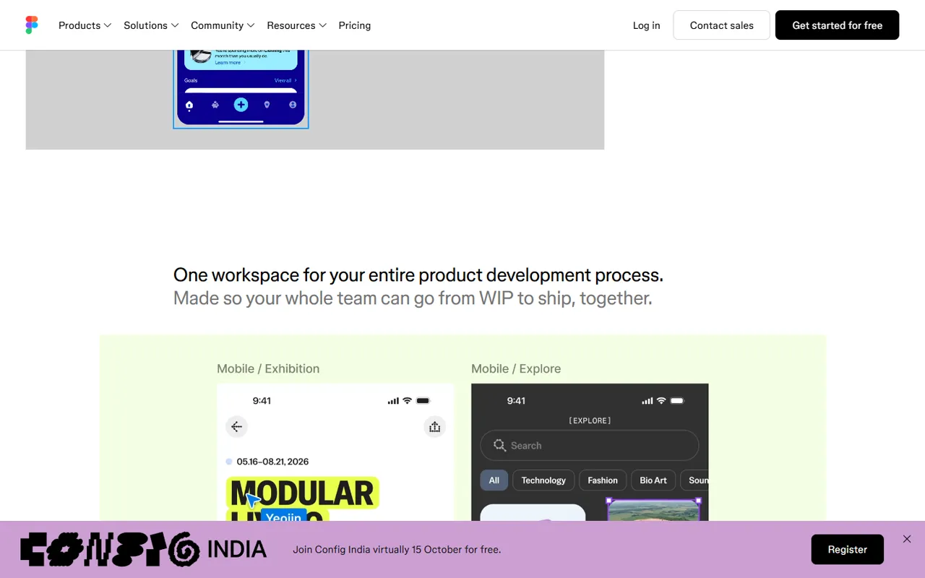Select the Technology filter chip
Image resolution: width=925 pixels, height=578 pixels.
point(543,480)
